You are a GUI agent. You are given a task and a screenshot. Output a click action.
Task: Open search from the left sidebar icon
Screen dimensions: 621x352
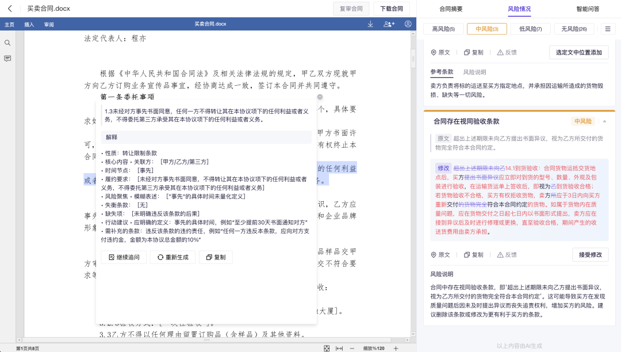(7, 43)
